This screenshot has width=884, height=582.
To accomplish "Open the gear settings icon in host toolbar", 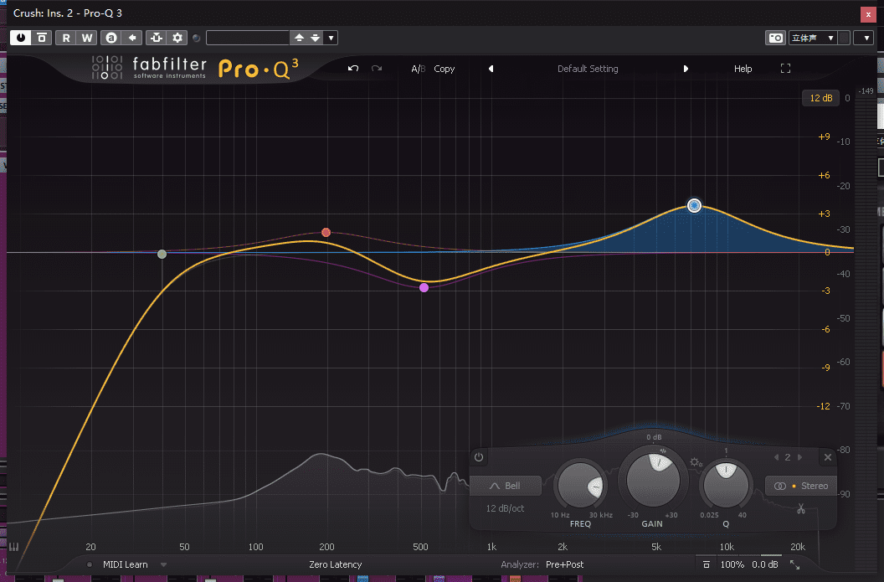I will [x=177, y=38].
